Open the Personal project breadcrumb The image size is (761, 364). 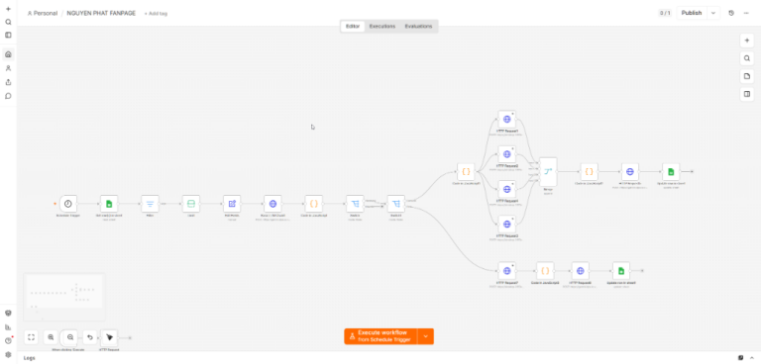pyautogui.click(x=43, y=13)
